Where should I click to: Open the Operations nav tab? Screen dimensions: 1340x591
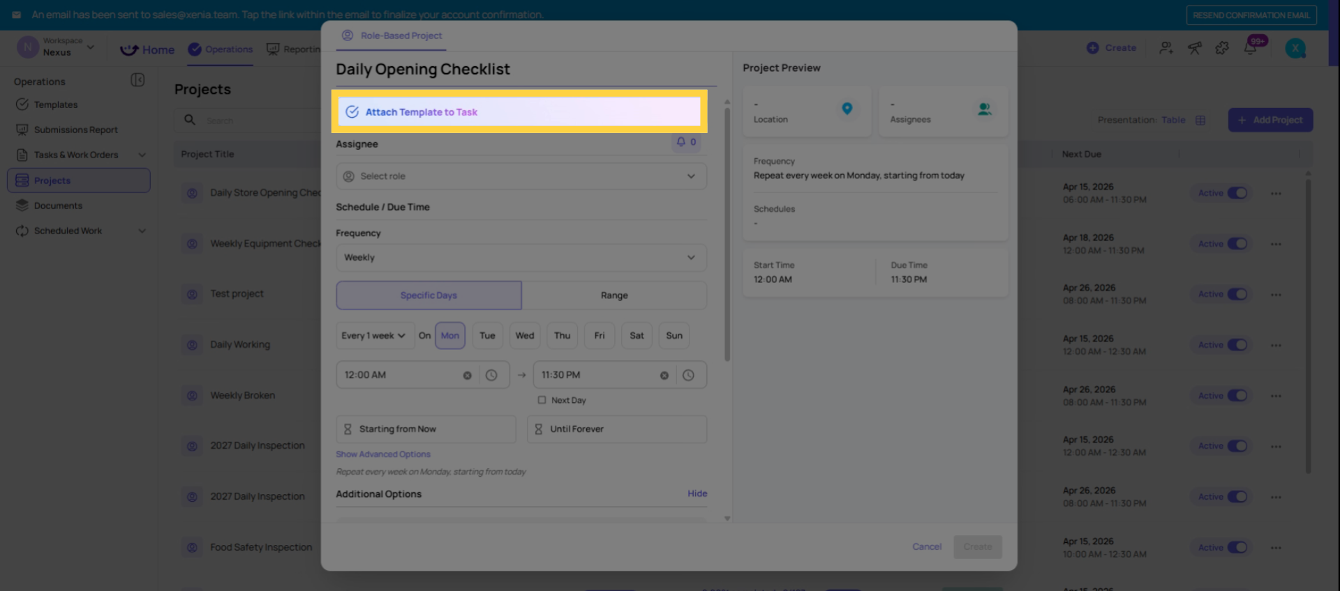point(221,49)
